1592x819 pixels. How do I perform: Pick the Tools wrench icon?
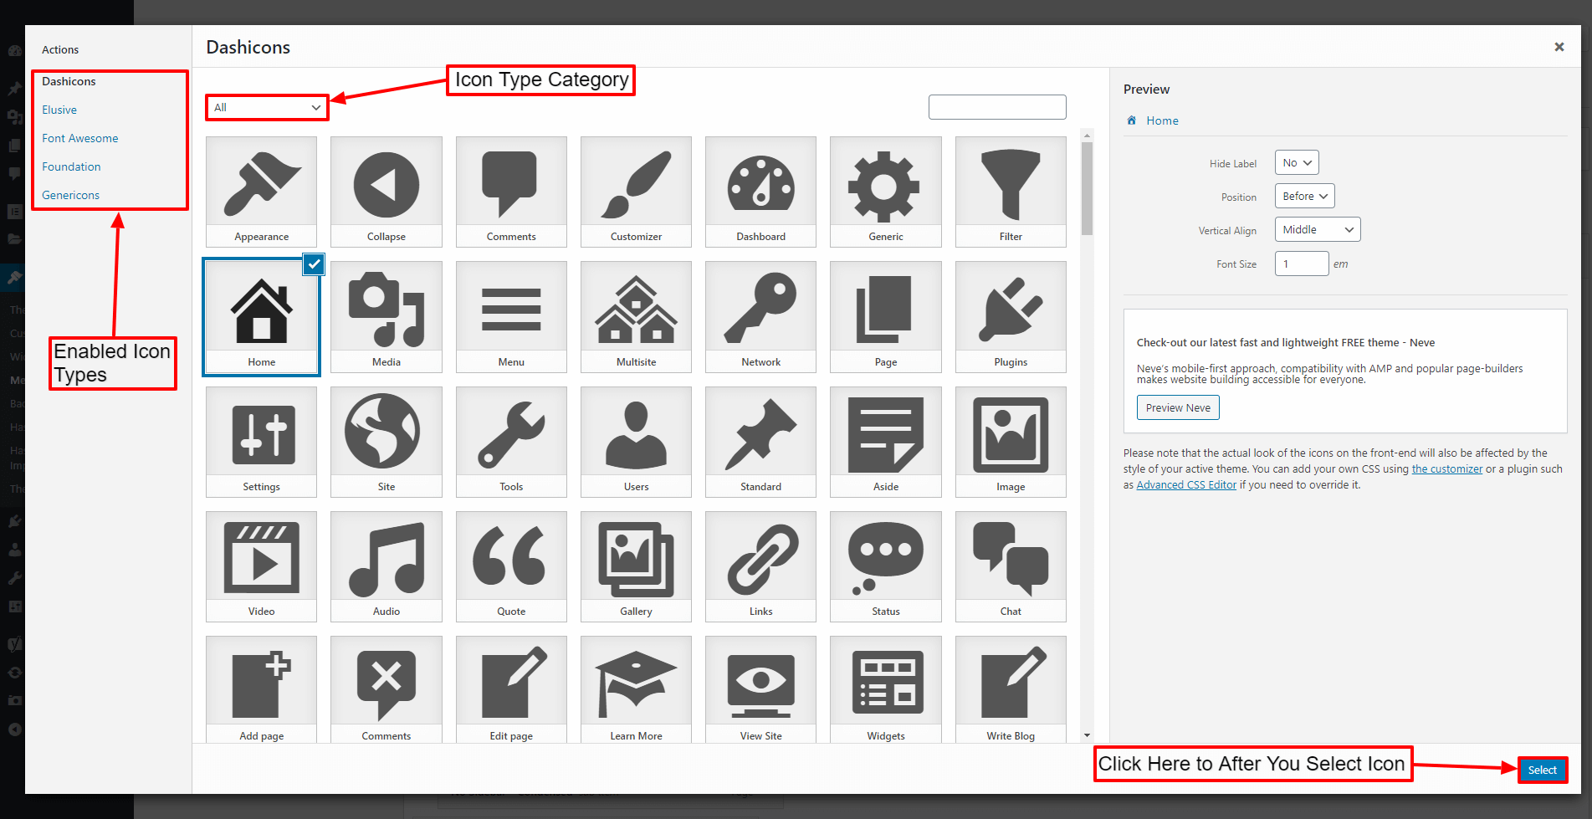click(x=511, y=442)
